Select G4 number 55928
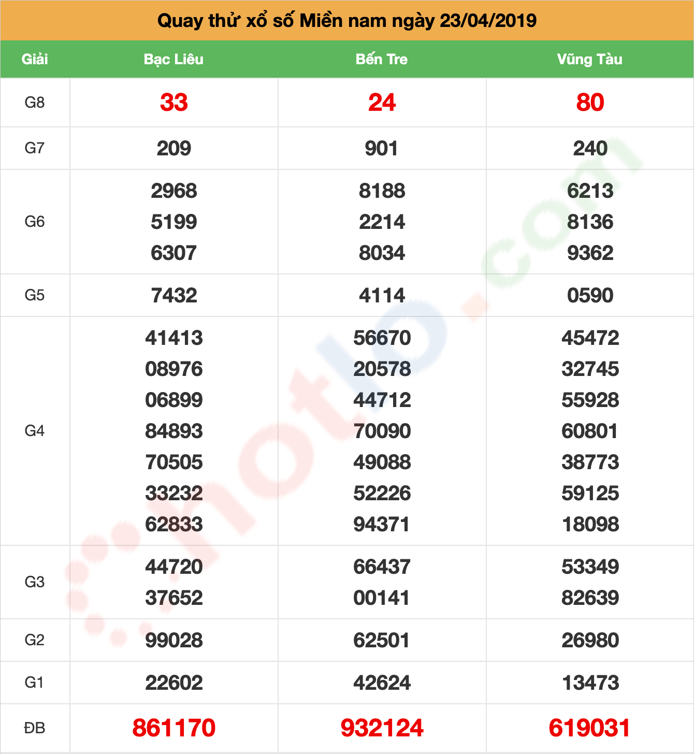The height and width of the screenshot is (754, 694). point(590,400)
